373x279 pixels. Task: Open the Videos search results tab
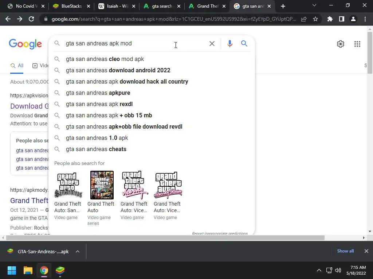click(x=40, y=66)
